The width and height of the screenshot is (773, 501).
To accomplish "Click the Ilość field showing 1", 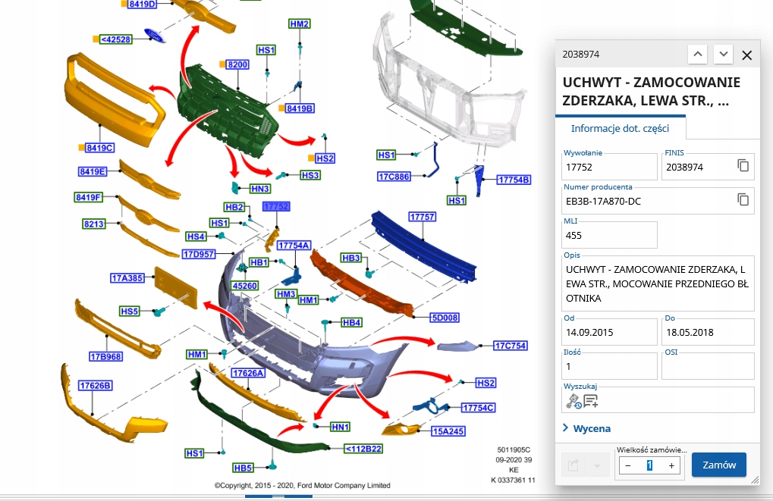I will (610, 366).
